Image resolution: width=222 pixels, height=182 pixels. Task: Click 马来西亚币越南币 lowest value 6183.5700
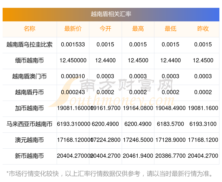click(171, 124)
